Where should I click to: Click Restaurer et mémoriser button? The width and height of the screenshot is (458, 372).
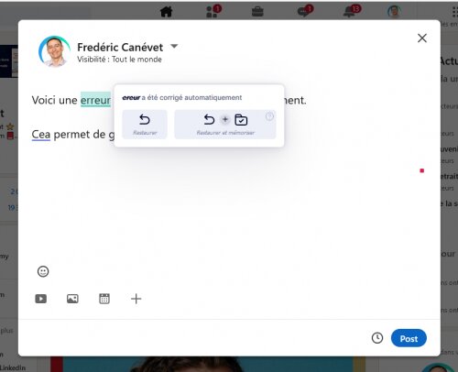coord(225,125)
